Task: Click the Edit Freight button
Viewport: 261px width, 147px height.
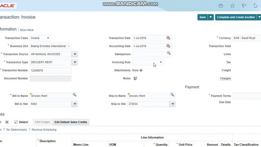Action: coord(42,122)
